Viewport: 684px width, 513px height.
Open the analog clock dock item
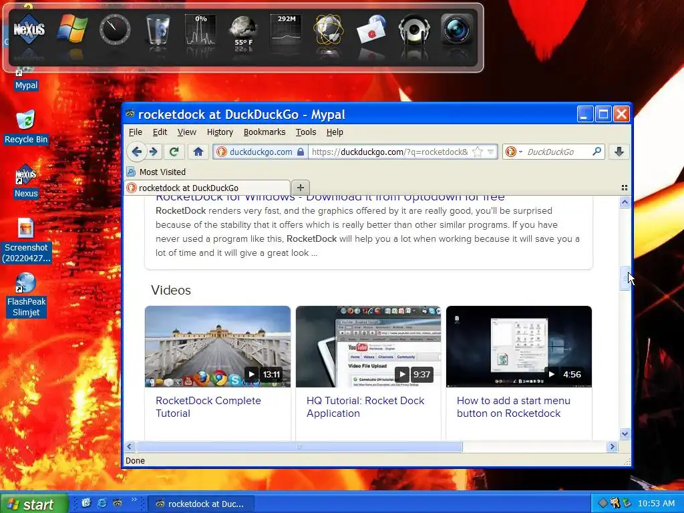[115, 29]
